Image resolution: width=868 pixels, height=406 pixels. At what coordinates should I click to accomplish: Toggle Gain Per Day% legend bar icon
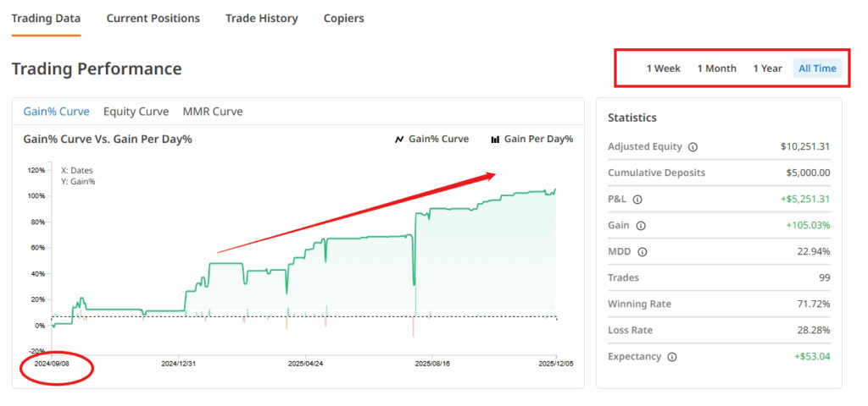[x=495, y=140]
